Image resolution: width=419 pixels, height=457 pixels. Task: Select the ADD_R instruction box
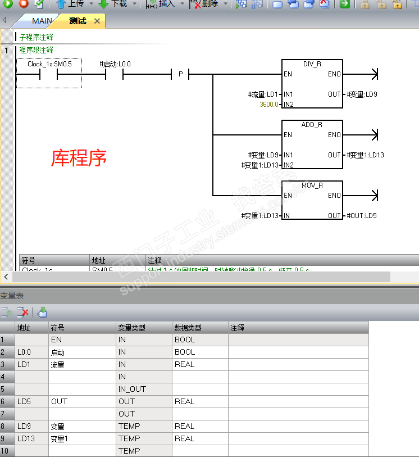[x=312, y=144]
